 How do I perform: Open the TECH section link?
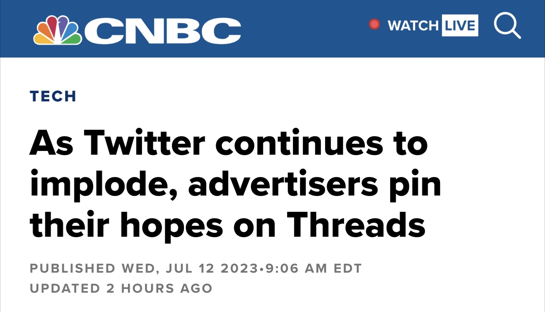(53, 96)
